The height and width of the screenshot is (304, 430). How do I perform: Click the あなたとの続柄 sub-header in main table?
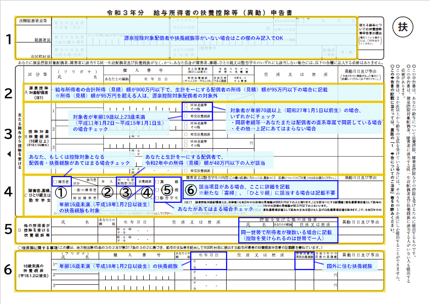point(116,79)
